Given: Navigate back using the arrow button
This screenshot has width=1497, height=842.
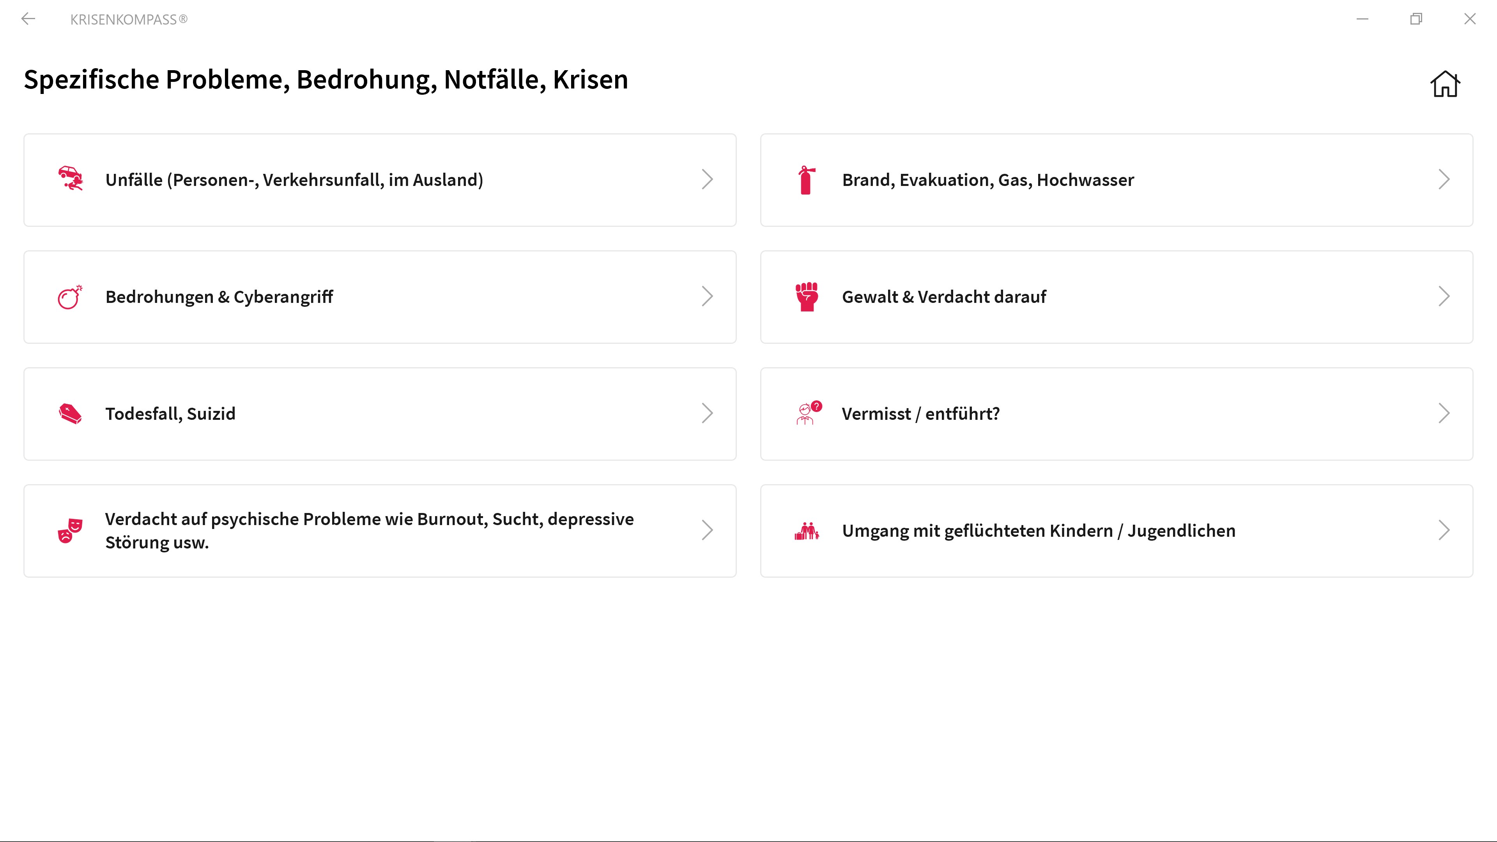Looking at the screenshot, I should click(28, 19).
